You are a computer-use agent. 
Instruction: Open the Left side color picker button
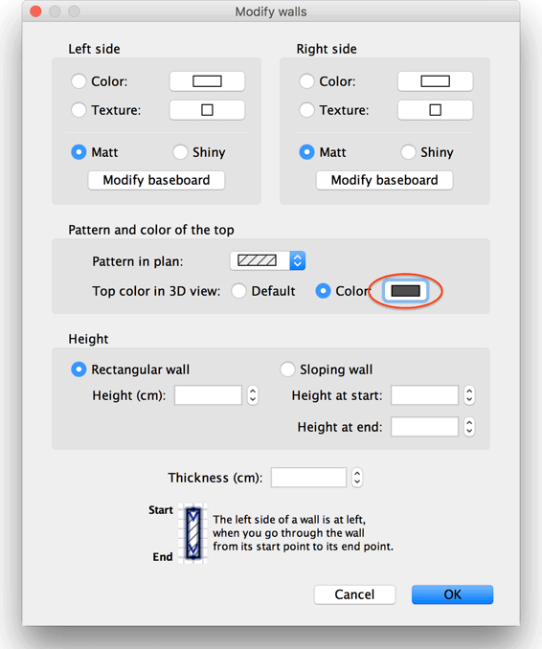click(207, 81)
